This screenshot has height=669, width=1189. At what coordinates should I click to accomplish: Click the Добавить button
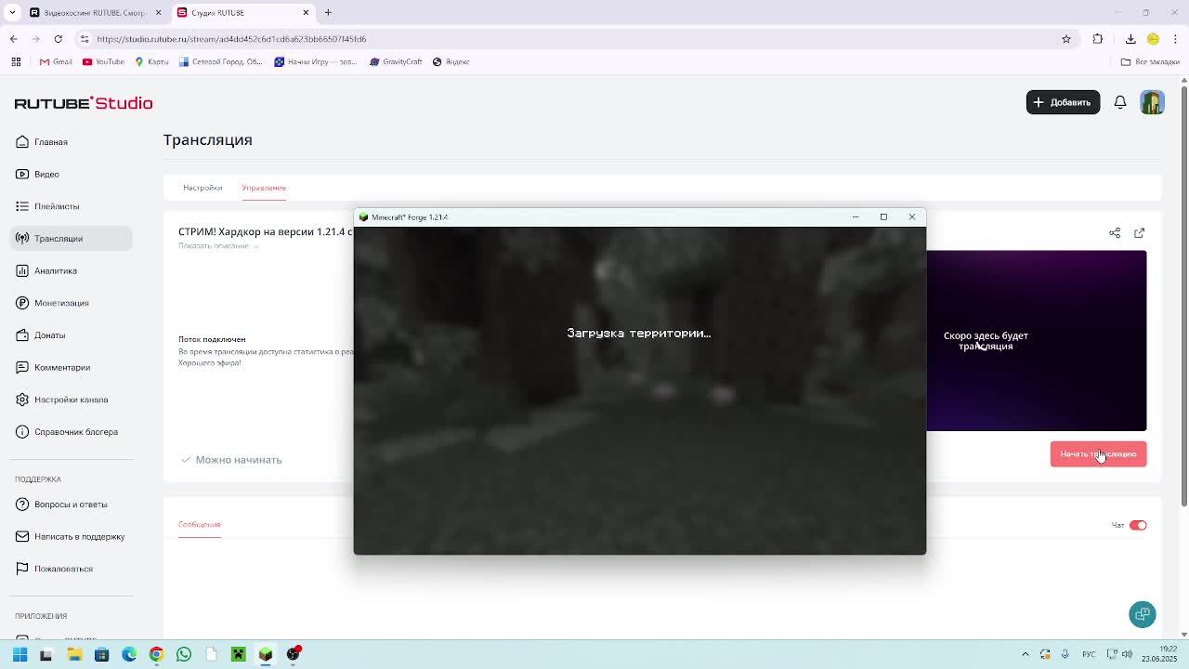click(x=1063, y=102)
